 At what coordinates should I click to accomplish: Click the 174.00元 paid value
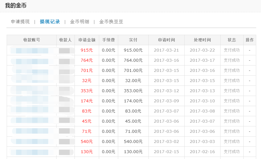pos(133,101)
